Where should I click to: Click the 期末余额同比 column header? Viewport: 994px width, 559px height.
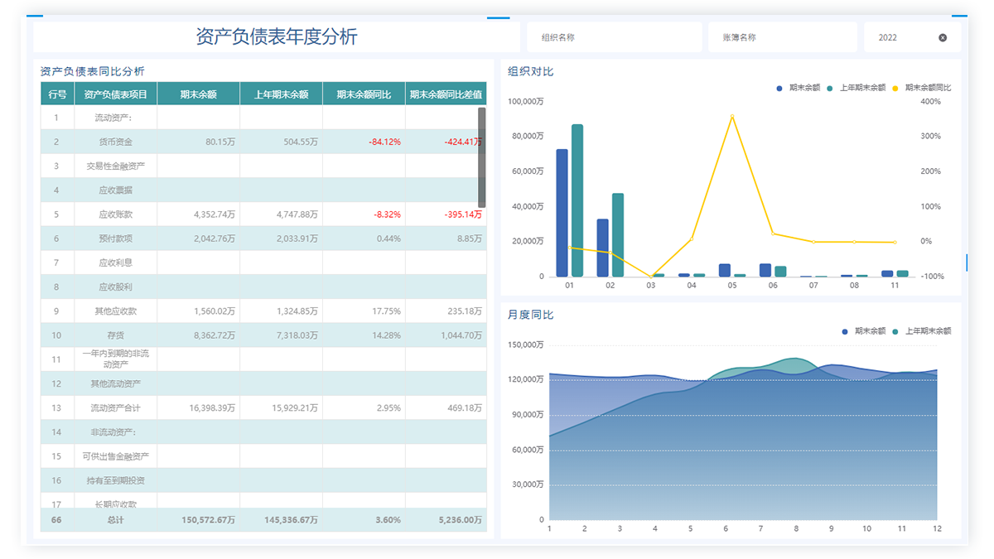(364, 94)
